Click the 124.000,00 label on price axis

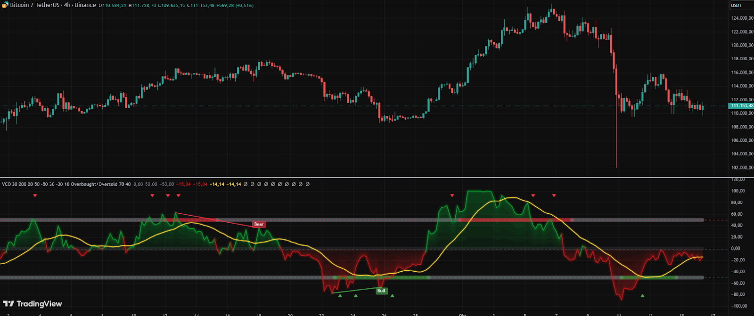coord(742,18)
